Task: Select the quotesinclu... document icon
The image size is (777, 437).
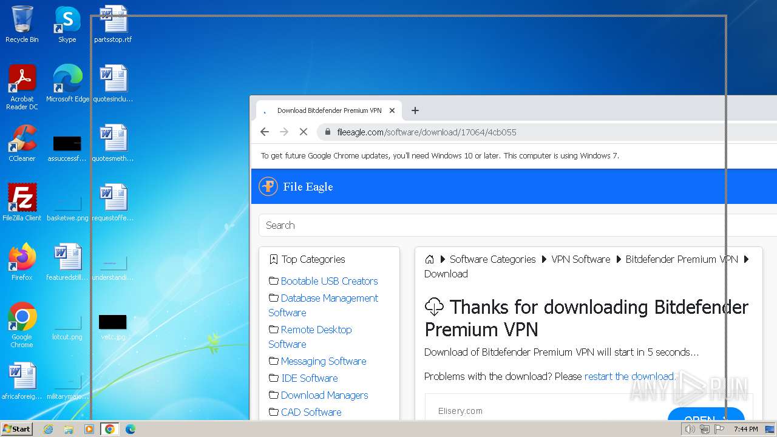Action: (113, 84)
